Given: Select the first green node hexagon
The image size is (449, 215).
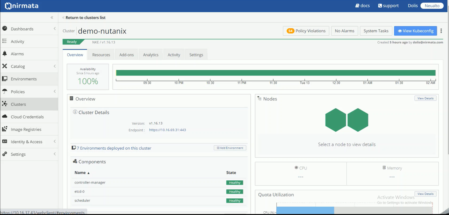Looking at the screenshot, I should point(336,120).
